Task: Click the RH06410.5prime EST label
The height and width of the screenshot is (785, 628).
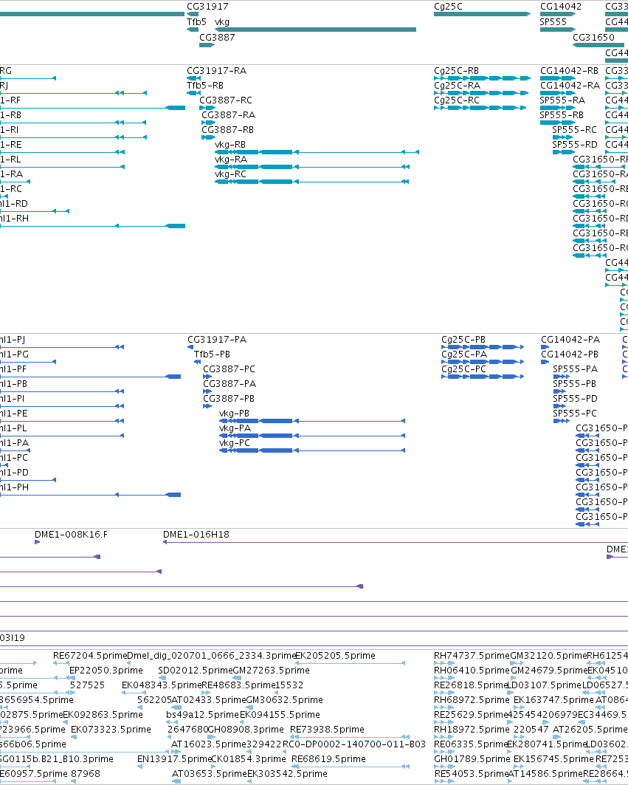Action: click(472, 671)
